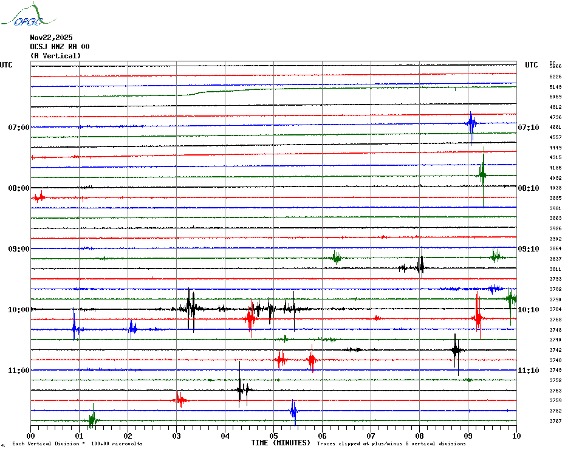Select the DC value 5266 at top right
This screenshot has height=452, width=565.
(x=555, y=66)
